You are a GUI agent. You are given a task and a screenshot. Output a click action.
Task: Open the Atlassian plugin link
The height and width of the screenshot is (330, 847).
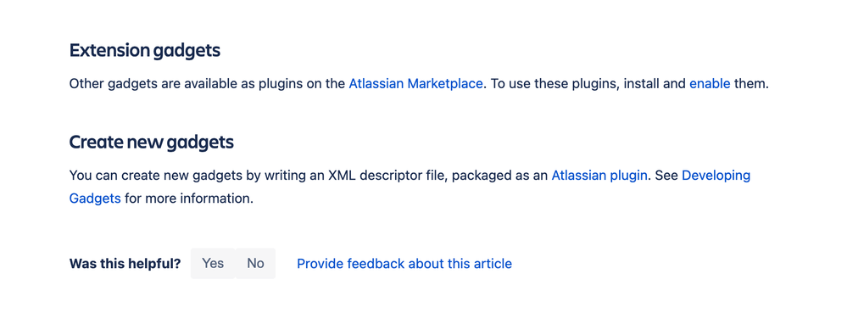pos(599,176)
